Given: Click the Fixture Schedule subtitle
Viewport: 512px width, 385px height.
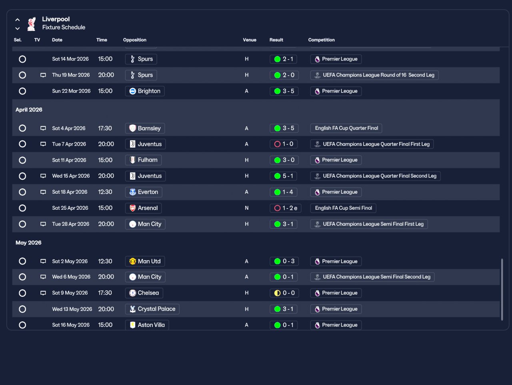Looking at the screenshot, I should pos(64,28).
